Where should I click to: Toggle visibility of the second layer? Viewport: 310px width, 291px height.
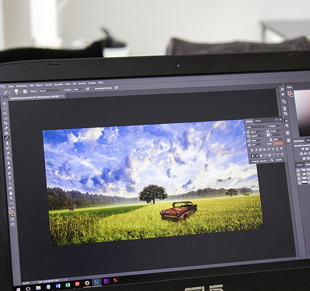click(298, 175)
